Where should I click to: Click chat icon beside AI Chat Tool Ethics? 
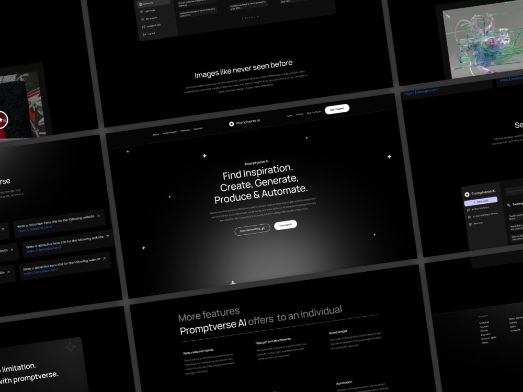468,210
